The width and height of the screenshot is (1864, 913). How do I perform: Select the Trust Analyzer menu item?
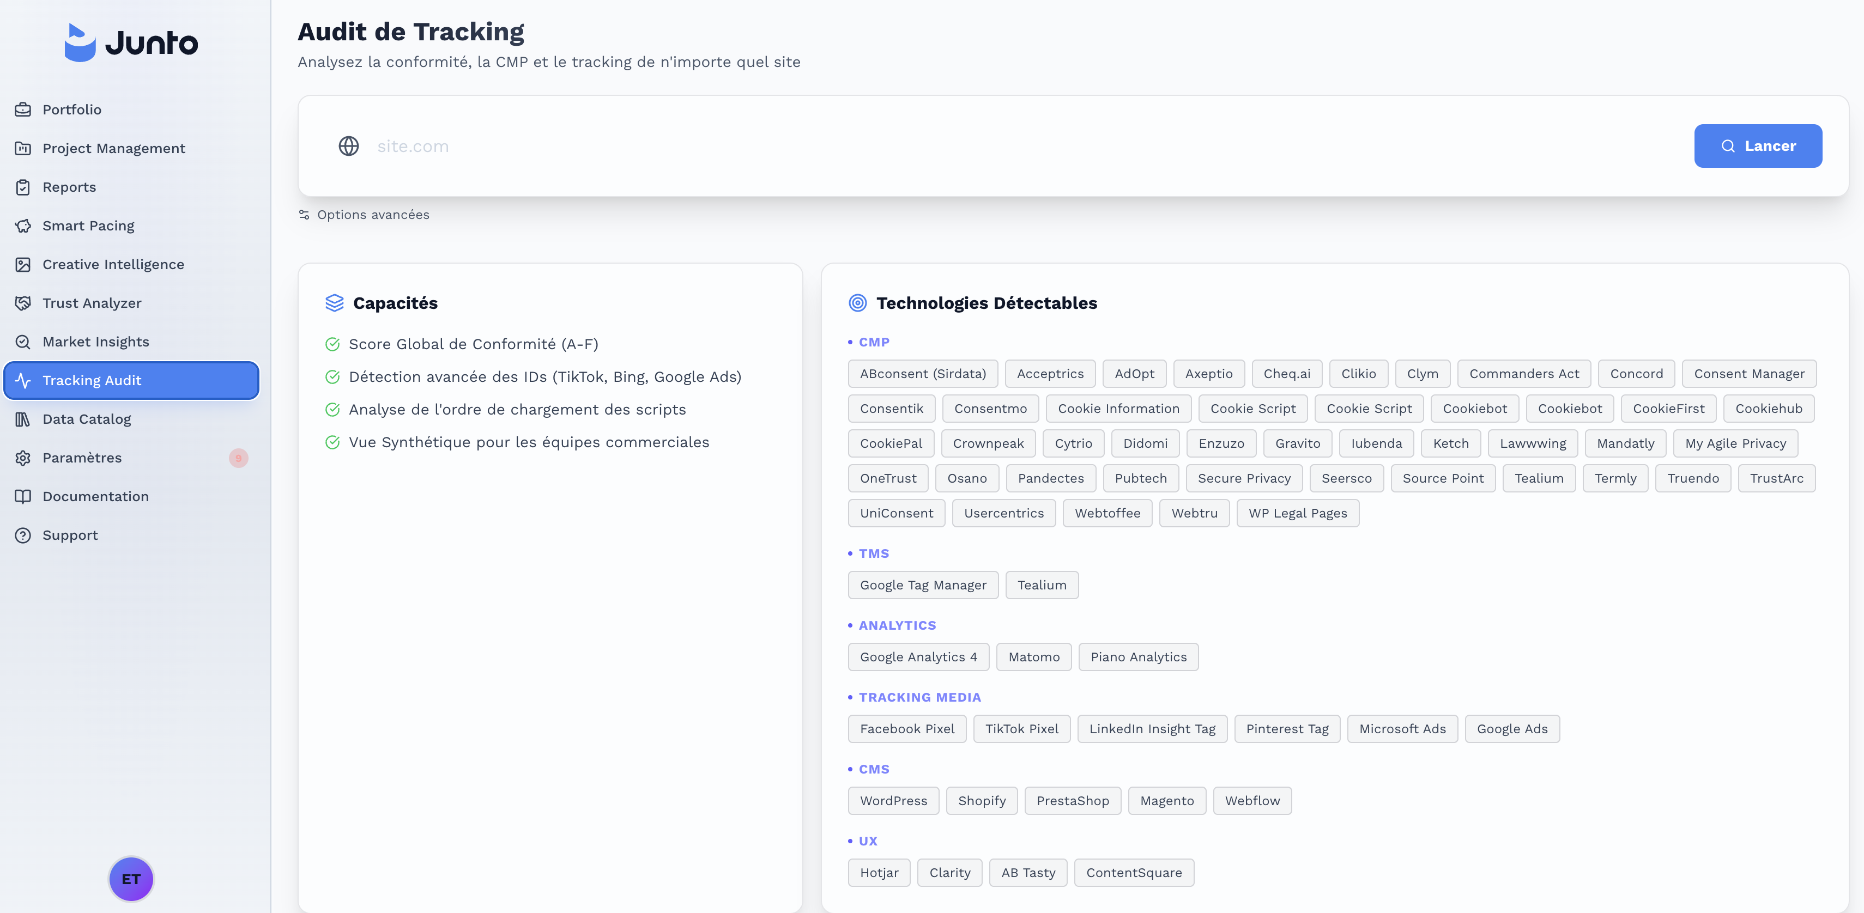[131, 303]
